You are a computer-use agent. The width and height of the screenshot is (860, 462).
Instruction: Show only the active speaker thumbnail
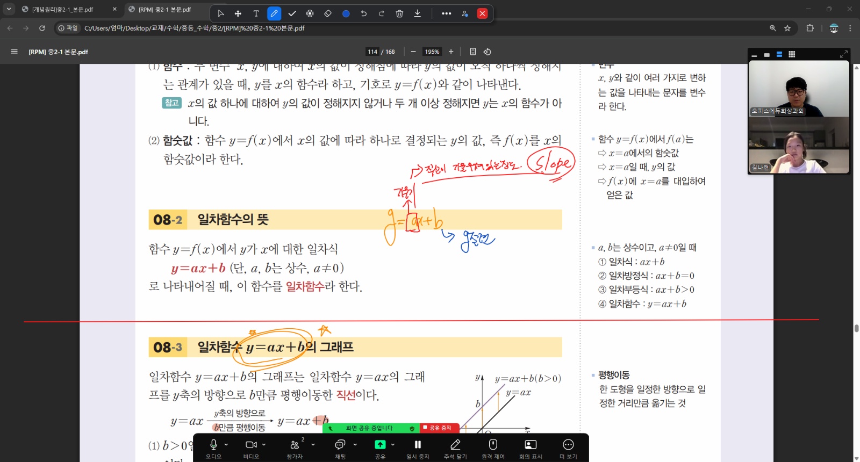pyautogui.click(x=766, y=54)
